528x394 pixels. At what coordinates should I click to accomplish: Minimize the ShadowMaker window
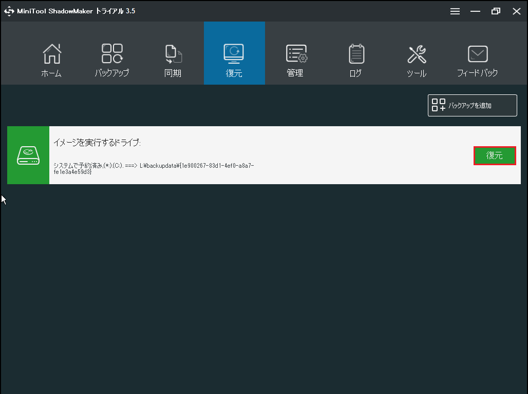(x=476, y=11)
